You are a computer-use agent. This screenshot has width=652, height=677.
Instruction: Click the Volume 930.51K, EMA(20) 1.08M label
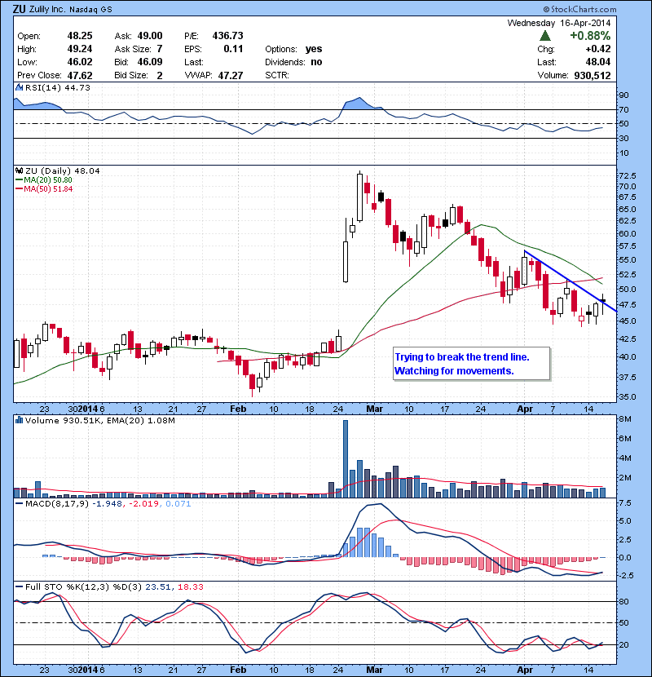point(100,421)
